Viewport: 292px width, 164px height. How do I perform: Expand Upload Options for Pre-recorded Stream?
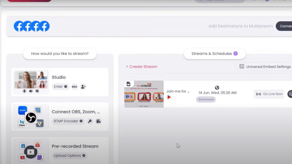click(69, 156)
